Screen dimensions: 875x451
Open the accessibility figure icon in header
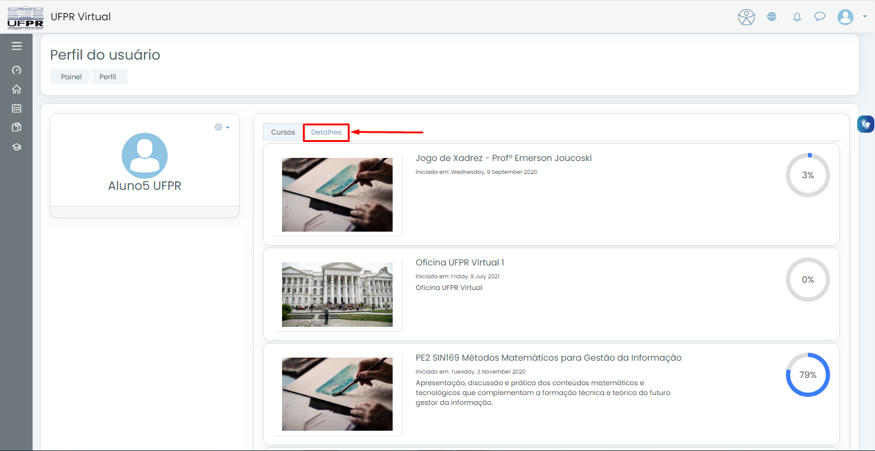pos(747,17)
